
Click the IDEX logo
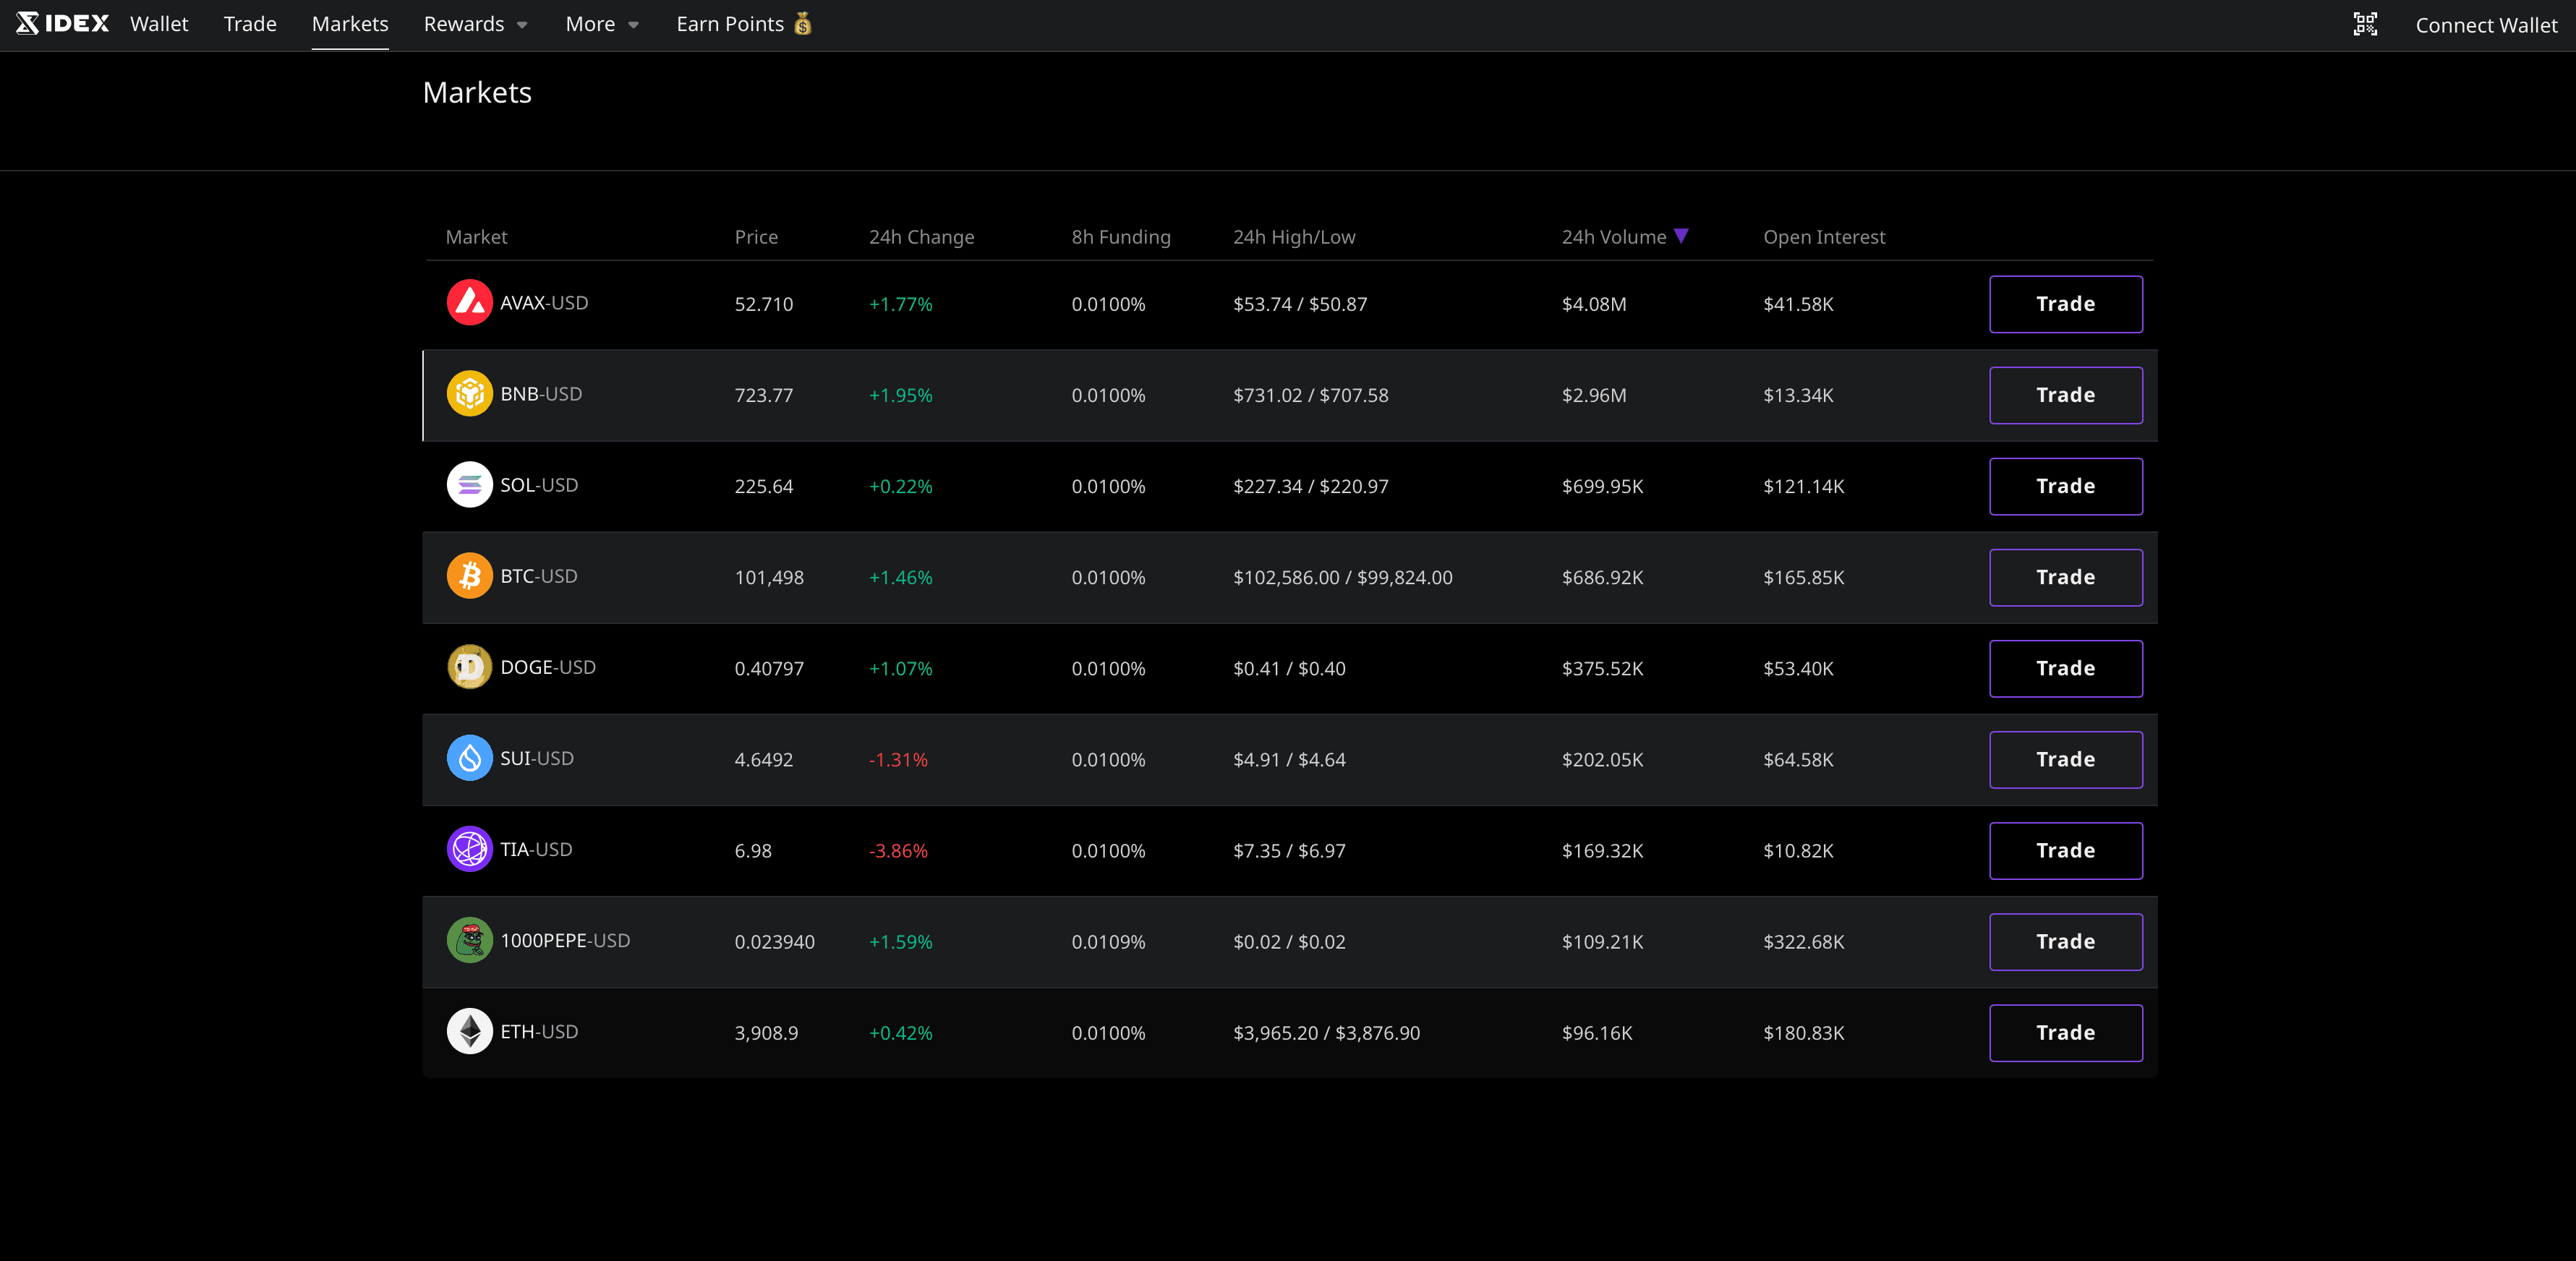(x=63, y=24)
